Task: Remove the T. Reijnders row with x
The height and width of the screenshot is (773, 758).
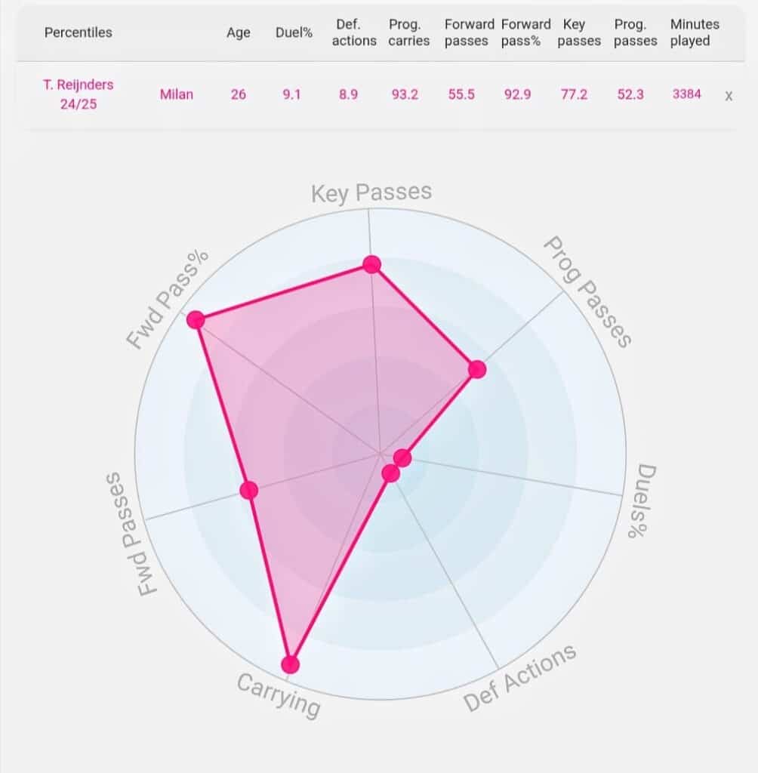Action: (729, 96)
